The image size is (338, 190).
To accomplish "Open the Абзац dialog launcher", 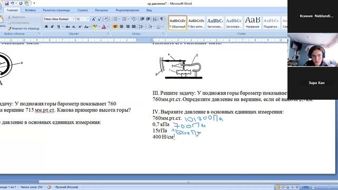I will 163,34.
